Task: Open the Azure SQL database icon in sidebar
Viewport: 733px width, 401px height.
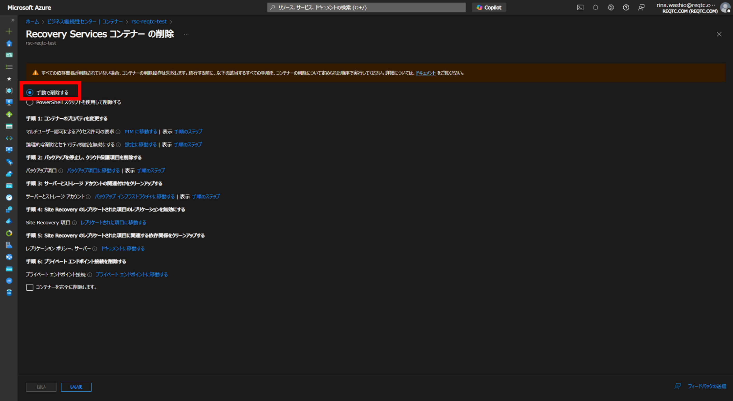Action: pyautogui.click(x=9, y=293)
